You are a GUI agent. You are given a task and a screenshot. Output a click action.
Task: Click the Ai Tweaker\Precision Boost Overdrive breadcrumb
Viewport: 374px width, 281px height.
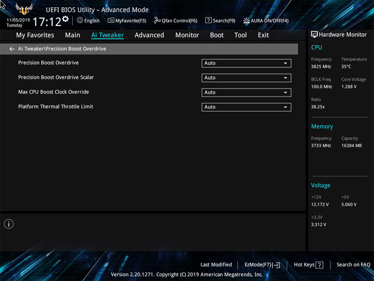[62, 49]
